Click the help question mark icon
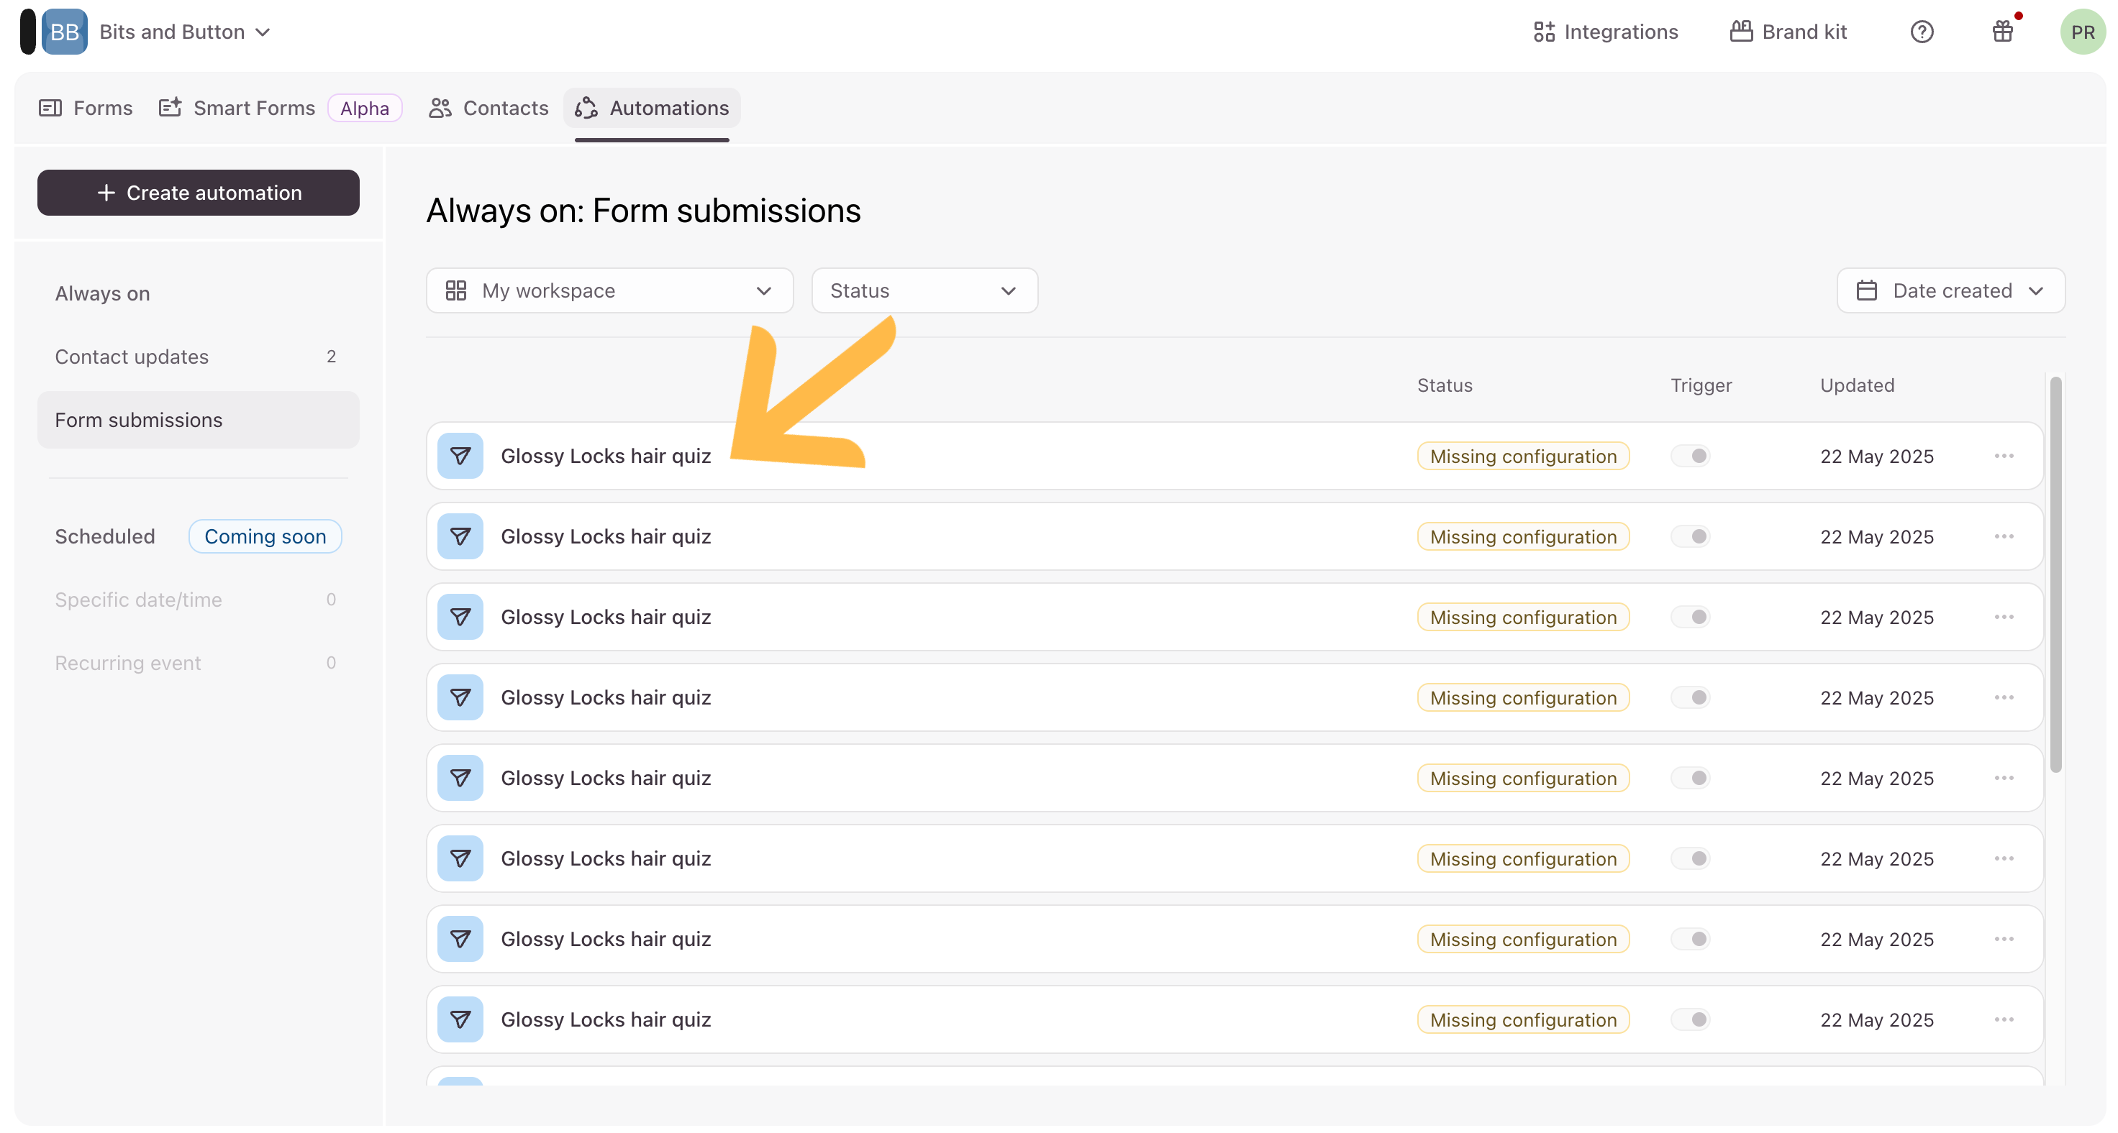 [x=1922, y=32]
